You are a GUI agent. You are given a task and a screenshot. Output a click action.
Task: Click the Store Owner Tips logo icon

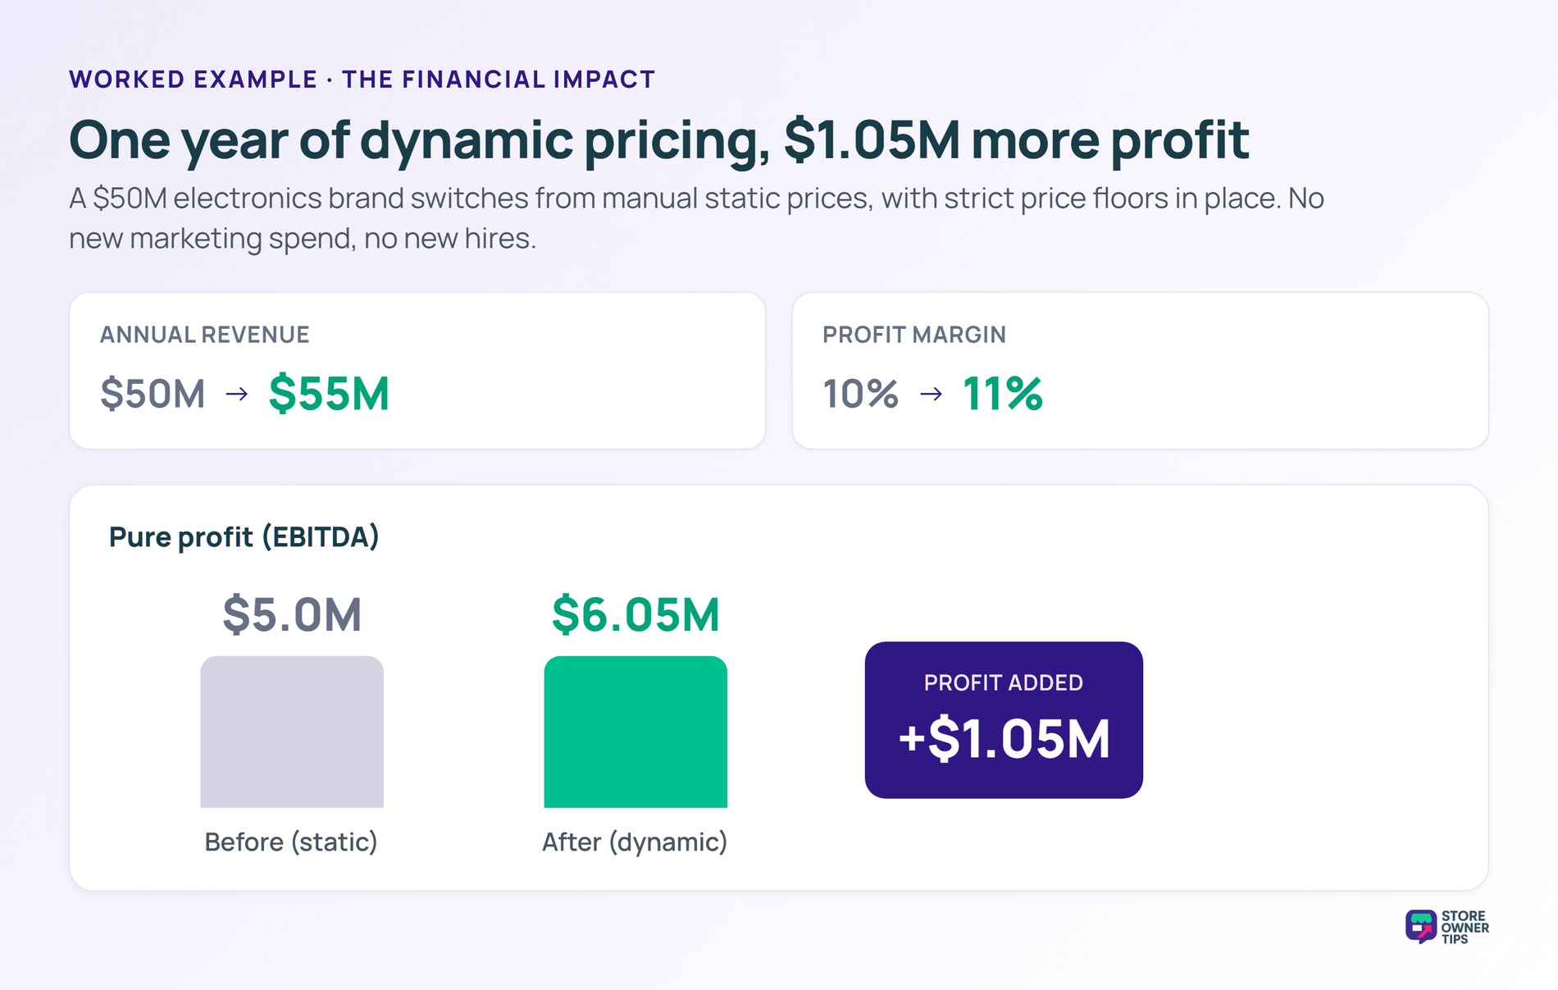[x=1421, y=927]
